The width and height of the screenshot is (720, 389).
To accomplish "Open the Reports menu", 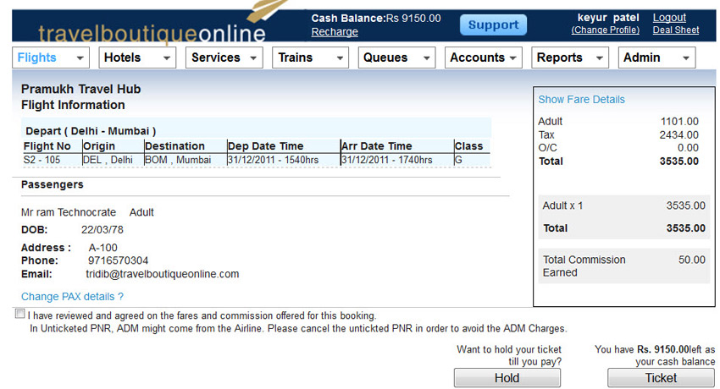I will point(571,58).
